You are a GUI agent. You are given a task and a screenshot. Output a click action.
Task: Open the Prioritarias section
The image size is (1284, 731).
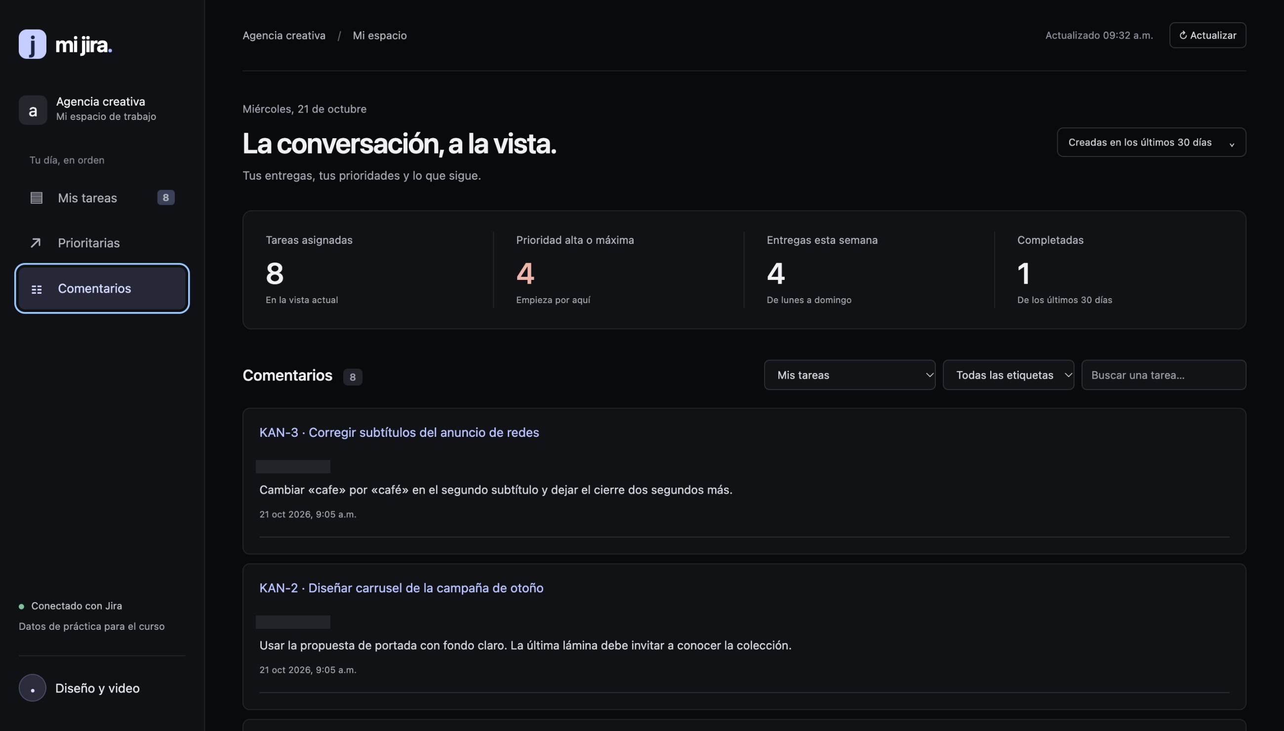tap(102, 243)
